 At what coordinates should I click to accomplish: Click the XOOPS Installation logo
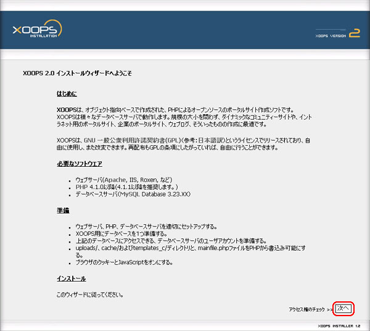[37, 29]
